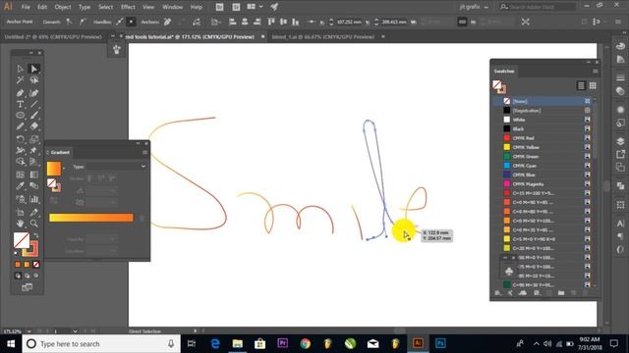Select the Zoom tool
This screenshot has width=629, height=353.
pyautogui.click(x=34, y=224)
